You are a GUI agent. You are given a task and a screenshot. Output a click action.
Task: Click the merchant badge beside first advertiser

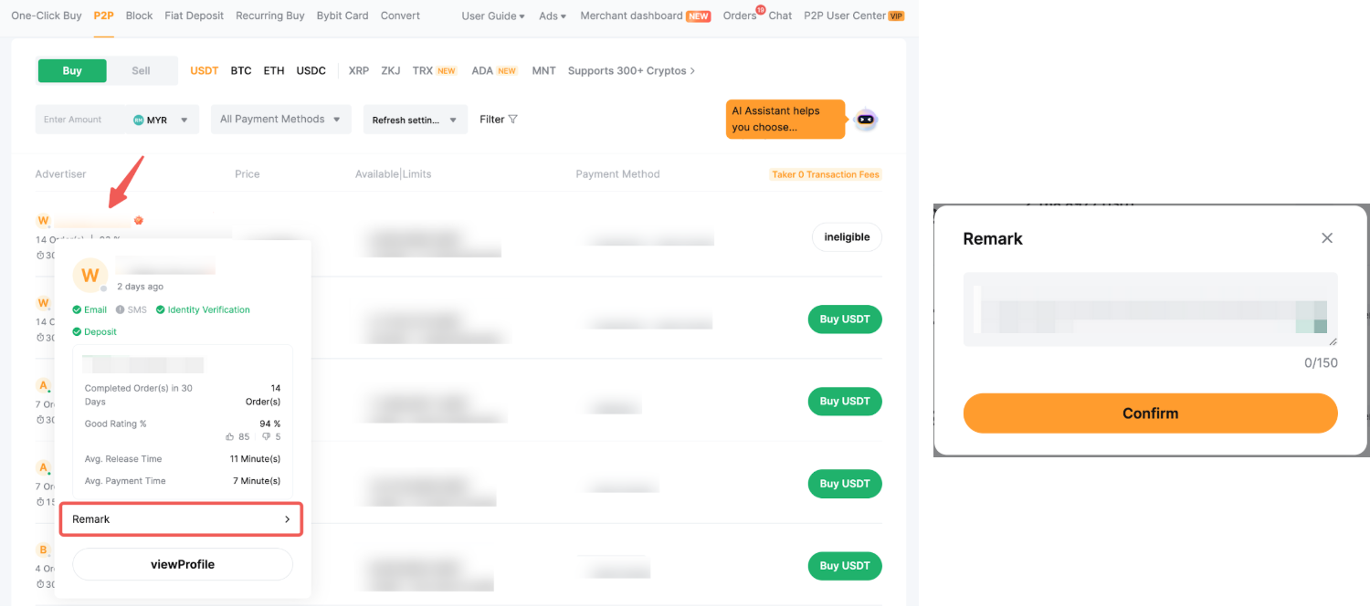139,220
